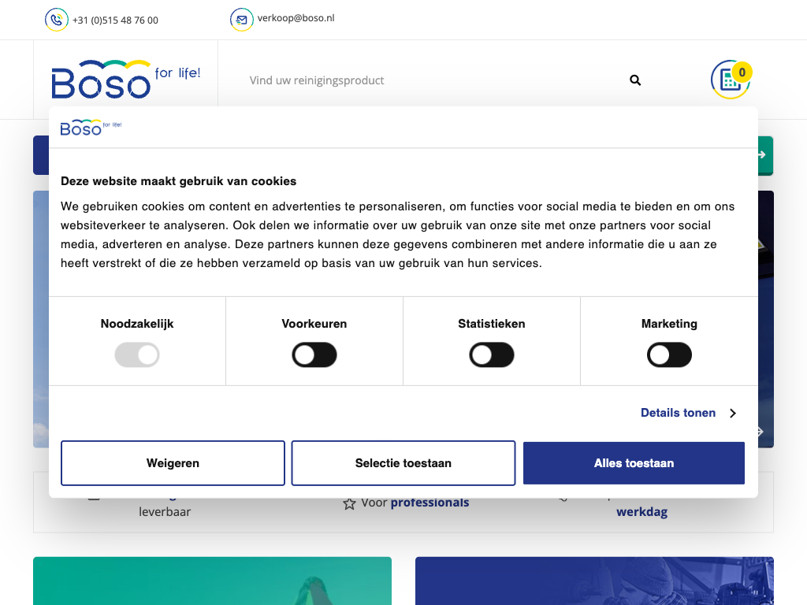This screenshot has height=605, width=807.
Task: Click the Boso for life header logo
Action: pos(126,80)
